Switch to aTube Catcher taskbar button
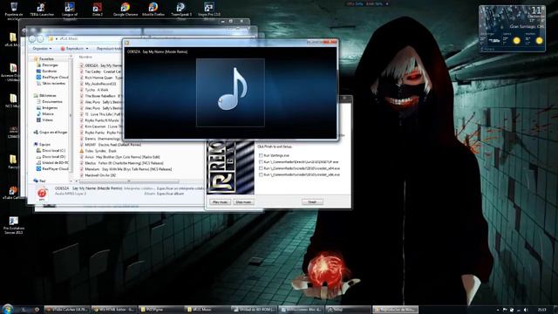Screen dimensions: 558x314 (x=66, y=310)
